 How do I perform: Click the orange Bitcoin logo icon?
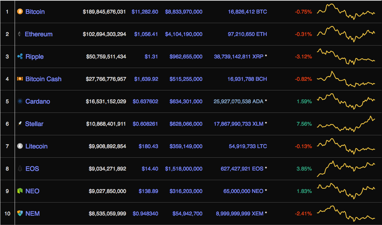[20, 12]
